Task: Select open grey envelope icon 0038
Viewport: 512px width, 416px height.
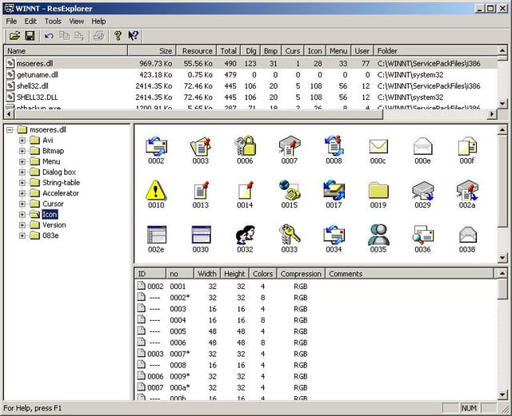Action: 467,239
